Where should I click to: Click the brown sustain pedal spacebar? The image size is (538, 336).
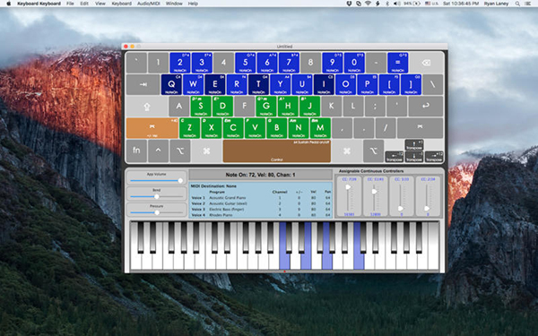point(276,151)
